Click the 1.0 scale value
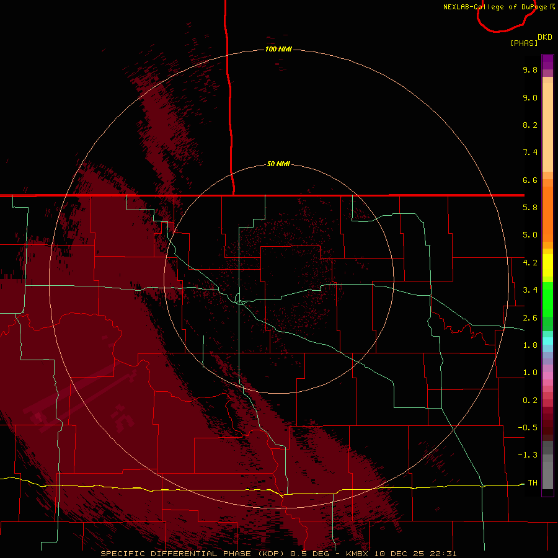This screenshot has width=558, height=558. click(530, 373)
